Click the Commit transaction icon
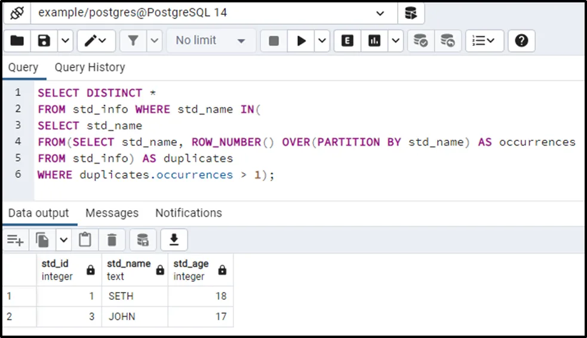The width and height of the screenshot is (587, 338). [x=421, y=41]
